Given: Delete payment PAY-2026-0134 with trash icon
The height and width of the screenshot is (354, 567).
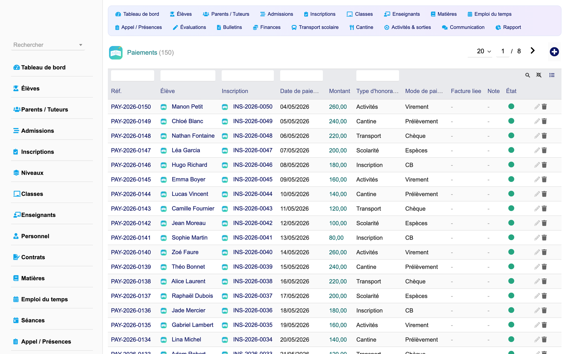Looking at the screenshot, I should 544,339.
